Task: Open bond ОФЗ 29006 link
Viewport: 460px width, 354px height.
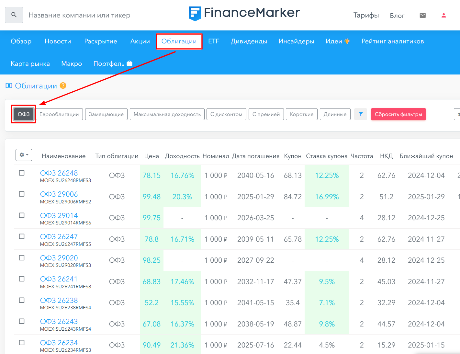Action: [59, 194]
